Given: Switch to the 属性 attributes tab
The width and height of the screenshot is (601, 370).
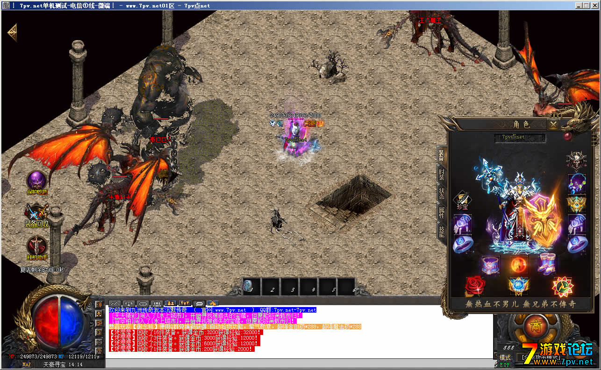Looking at the screenshot, I should [x=442, y=212].
